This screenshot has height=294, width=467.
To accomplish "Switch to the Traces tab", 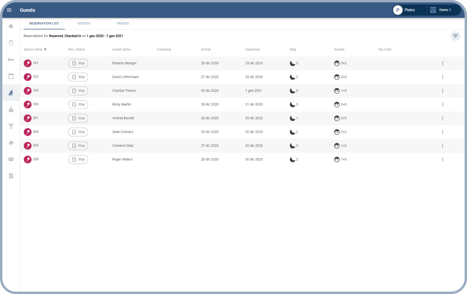I will (122, 23).
